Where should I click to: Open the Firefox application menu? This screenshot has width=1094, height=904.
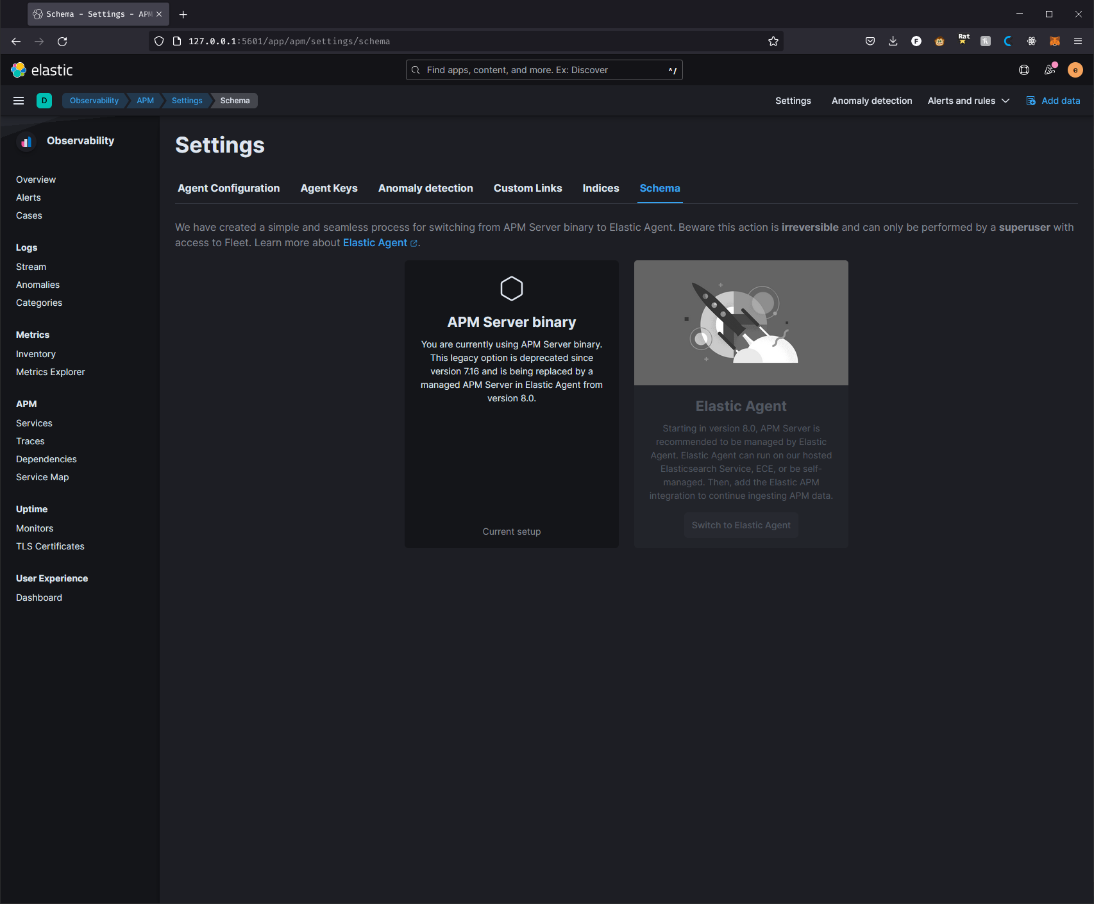click(1078, 41)
